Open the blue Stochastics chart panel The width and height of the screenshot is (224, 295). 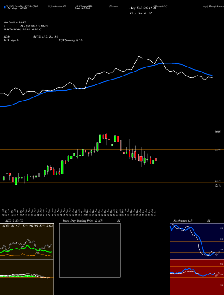(x=197, y=241)
